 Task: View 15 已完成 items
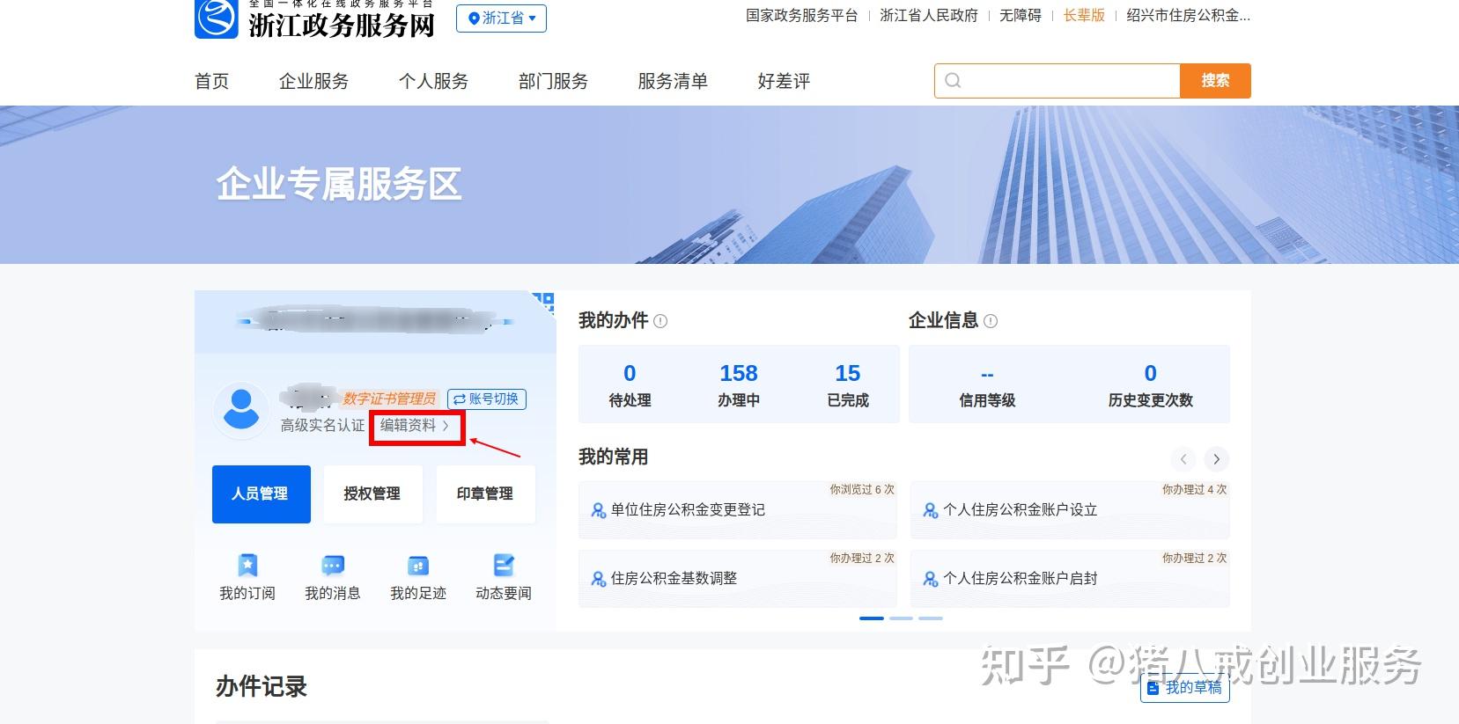coord(848,384)
